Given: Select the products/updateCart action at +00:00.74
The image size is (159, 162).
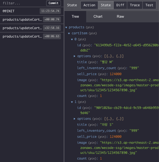Looking at the screenshot, I should (x=32, y=20).
